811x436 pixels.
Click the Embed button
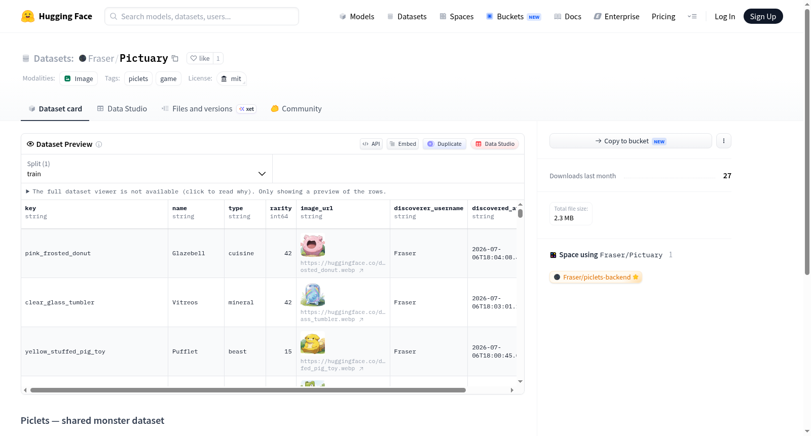click(402, 144)
